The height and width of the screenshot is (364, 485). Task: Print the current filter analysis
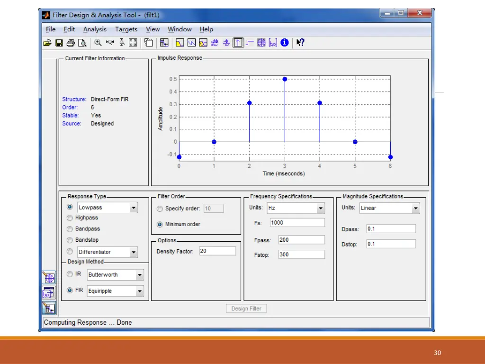71,43
